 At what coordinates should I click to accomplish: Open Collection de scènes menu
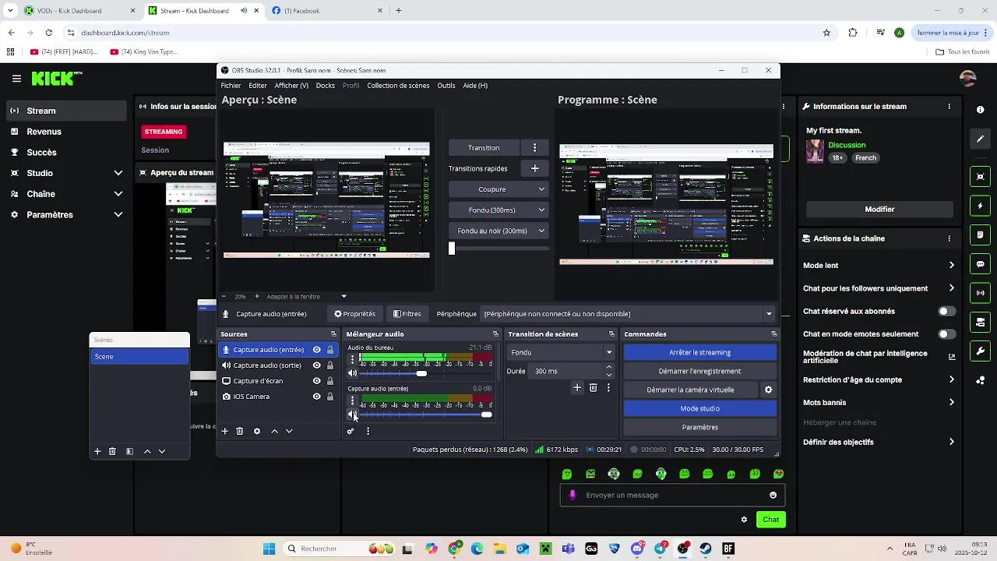[398, 86]
